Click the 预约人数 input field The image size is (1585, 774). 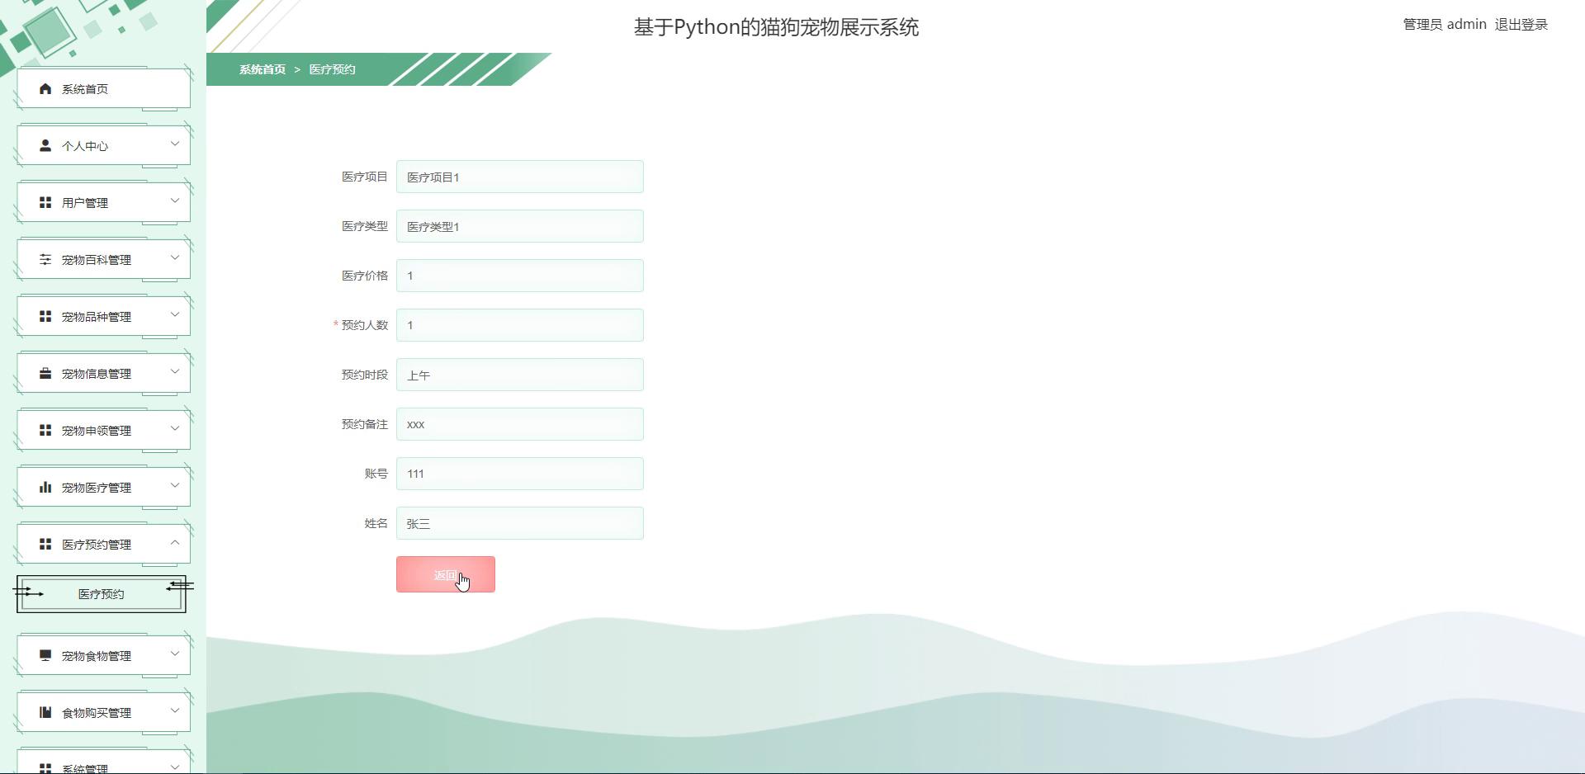520,325
